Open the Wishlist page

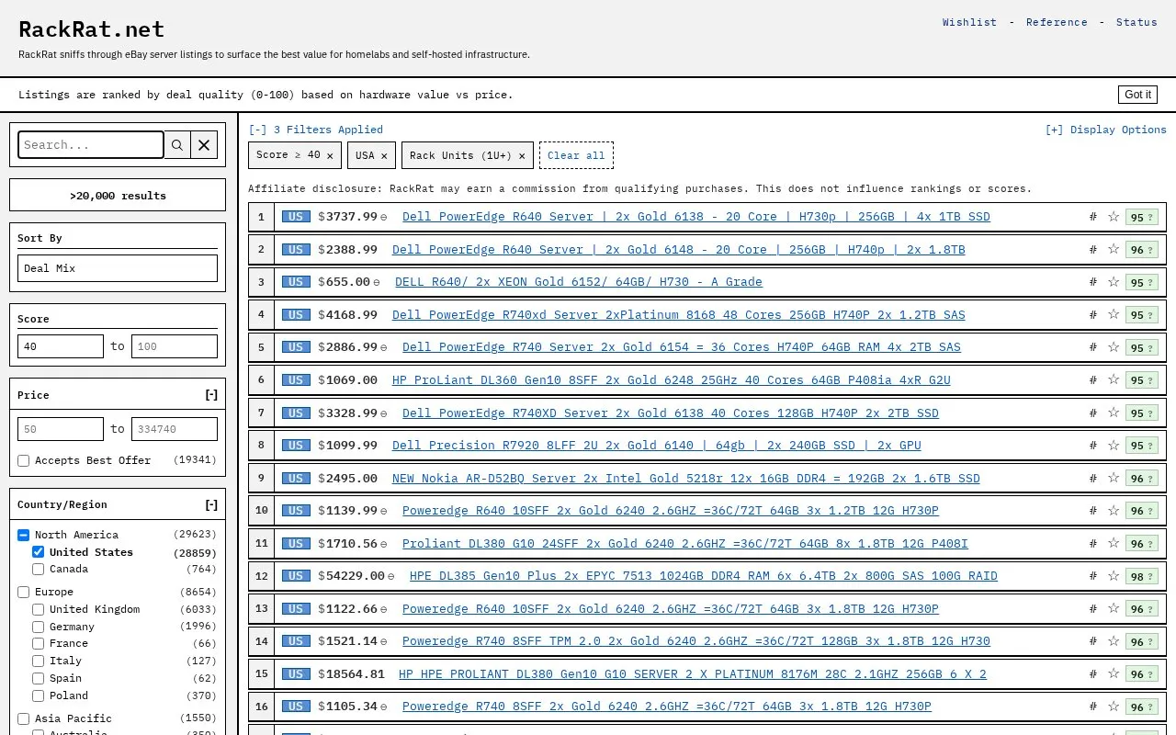tap(969, 22)
